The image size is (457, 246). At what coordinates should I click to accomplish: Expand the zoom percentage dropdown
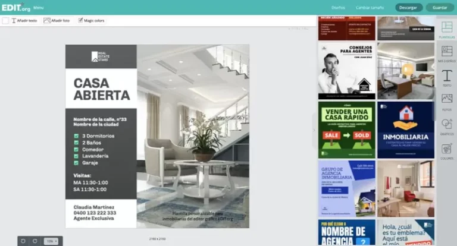(53, 241)
